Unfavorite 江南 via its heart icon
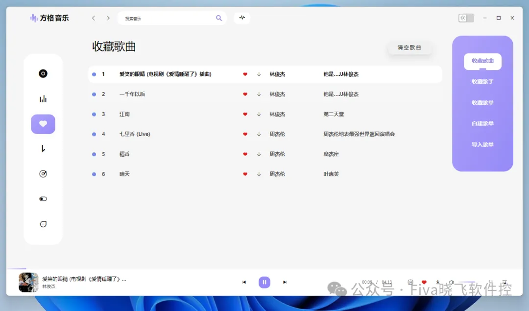 click(x=245, y=114)
